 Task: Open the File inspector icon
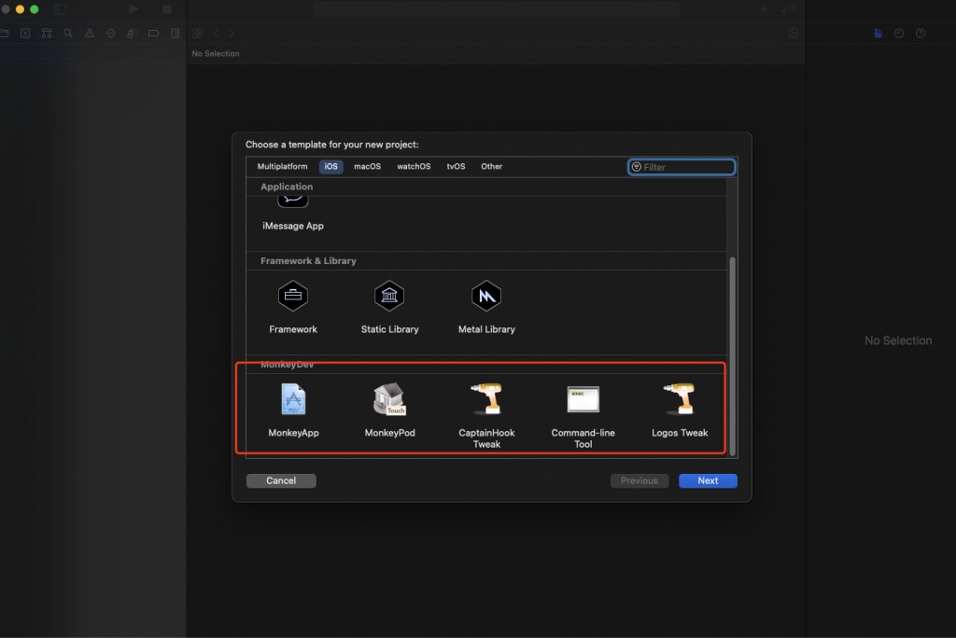[878, 34]
